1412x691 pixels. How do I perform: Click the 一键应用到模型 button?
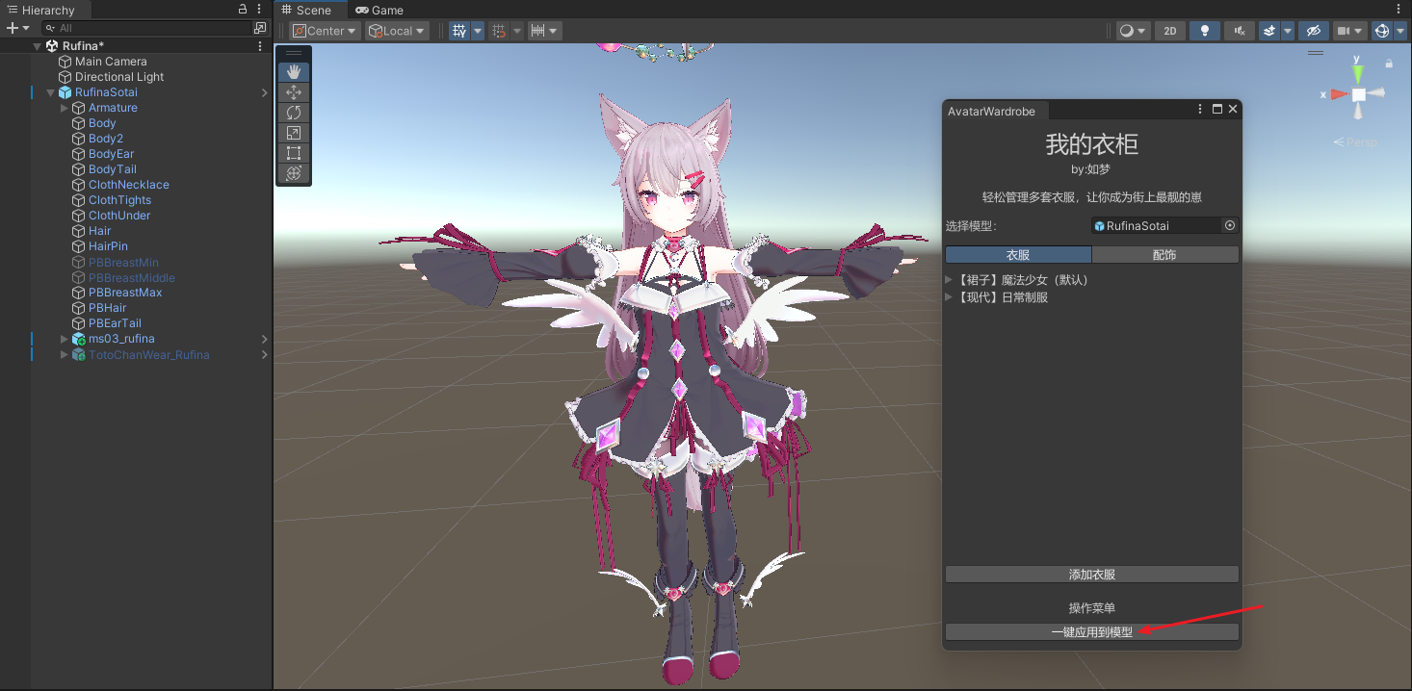click(x=1091, y=632)
